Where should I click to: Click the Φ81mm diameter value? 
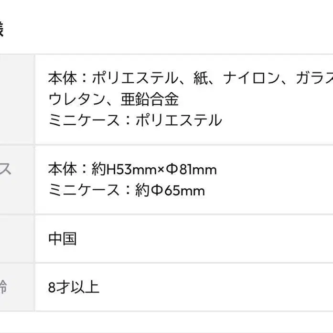pos(191,169)
